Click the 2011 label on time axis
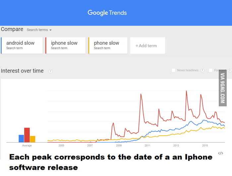This screenshot has width=232, height=176. pyautogui.click(x=147, y=146)
